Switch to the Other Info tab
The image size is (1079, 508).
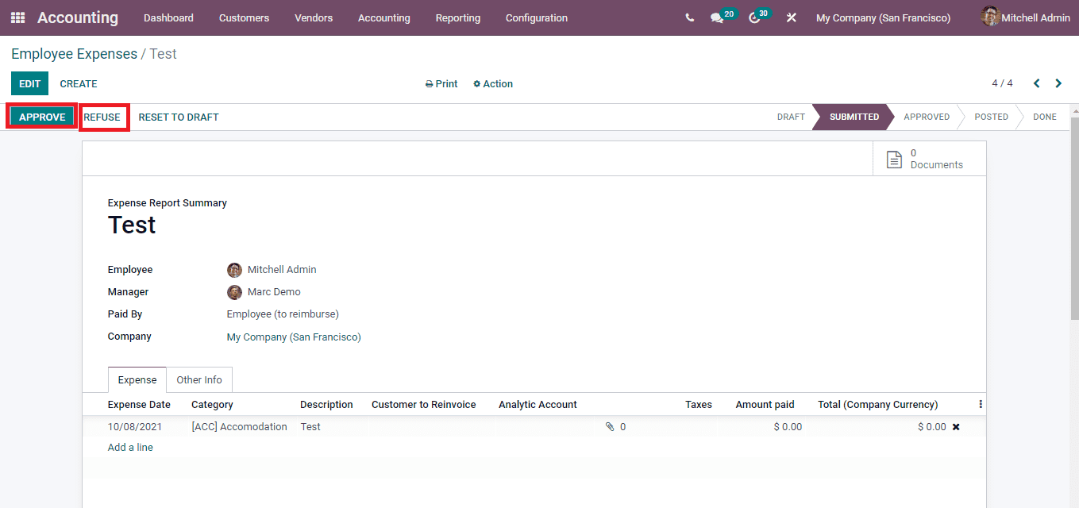(x=198, y=379)
